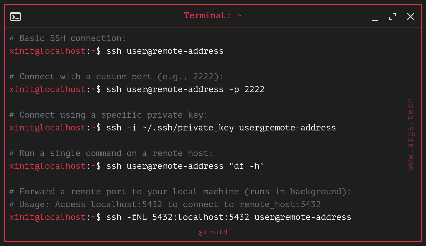Screen dimensions: 426x246
Task: Click the '# Basic SSH connection:' comment line
Action: tap(67, 38)
